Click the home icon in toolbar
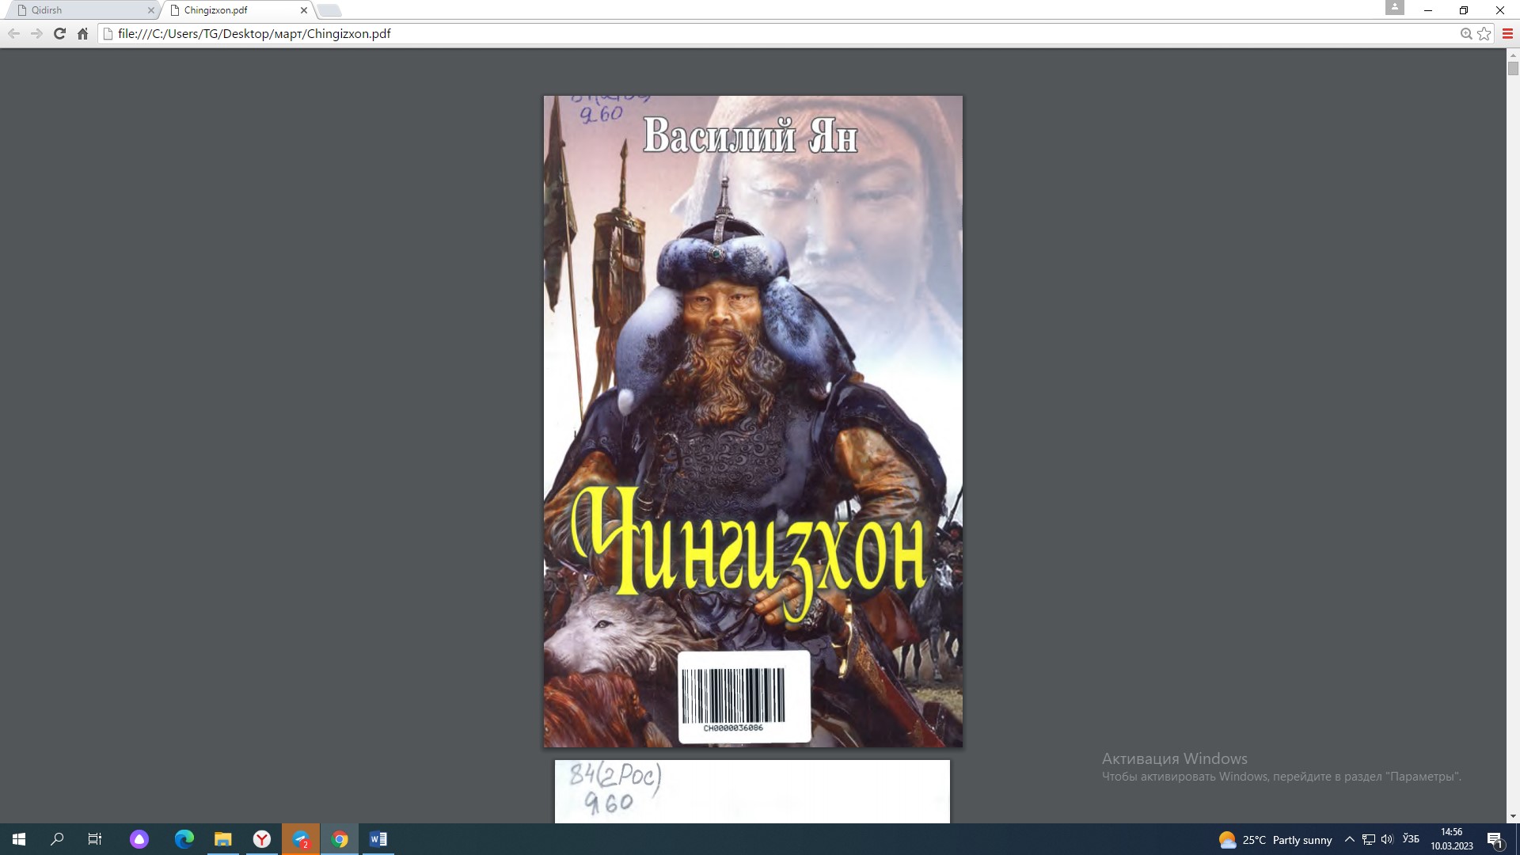Viewport: 1520px width, 855px height. click(x=82, y=33)
